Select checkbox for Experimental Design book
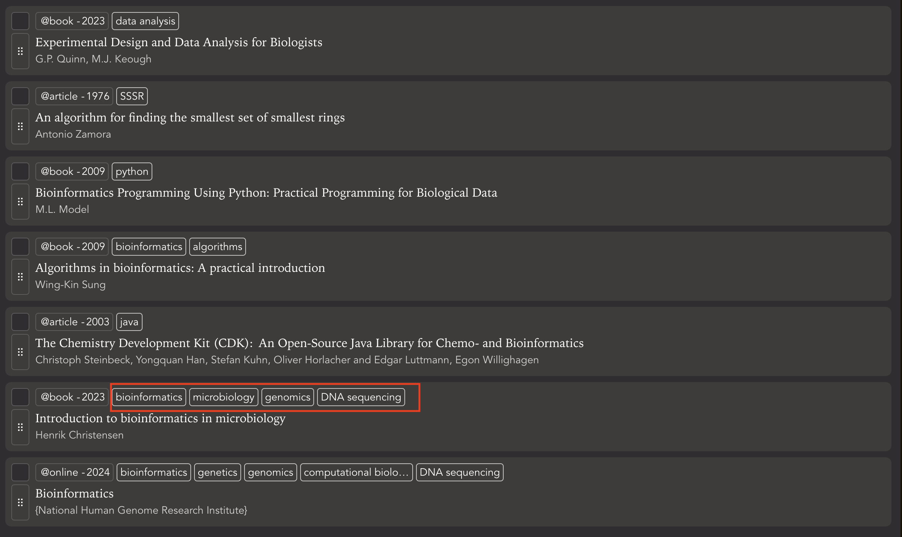The height and width of the screenshot is (537, 902). (20, 21)
